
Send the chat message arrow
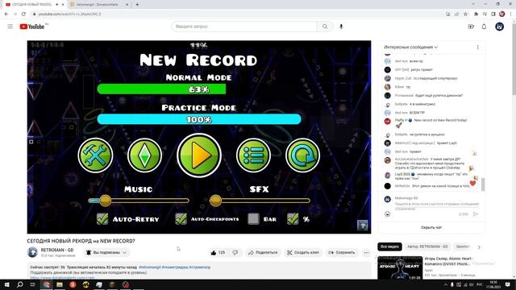(x=476, y=214)
